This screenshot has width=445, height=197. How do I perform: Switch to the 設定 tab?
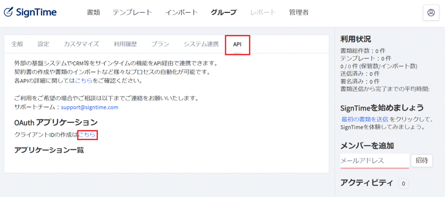tap(43, 44)
